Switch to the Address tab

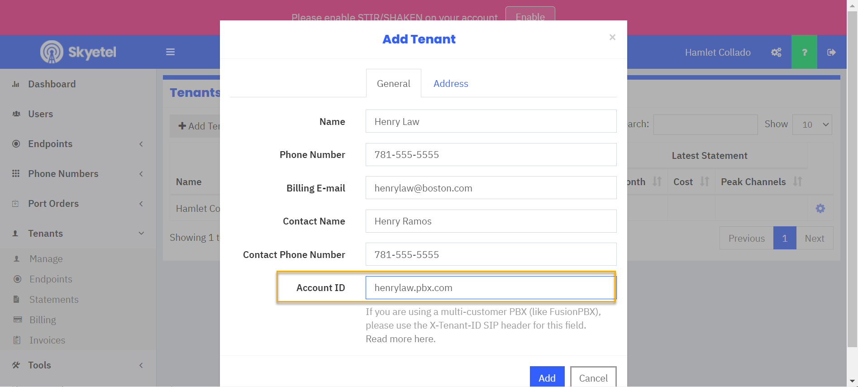tap(451, 84)
